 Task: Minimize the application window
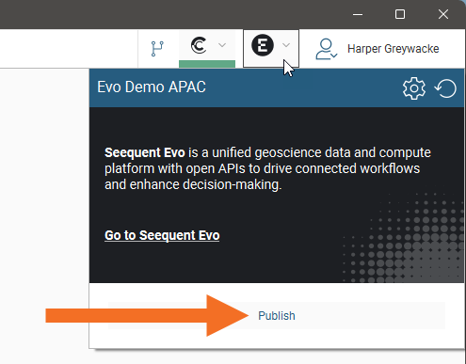pos(358,14)
